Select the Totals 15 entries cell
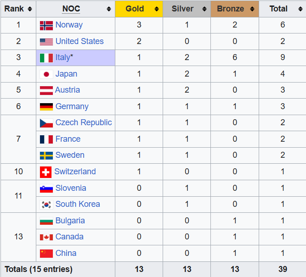 pos(39,269)
